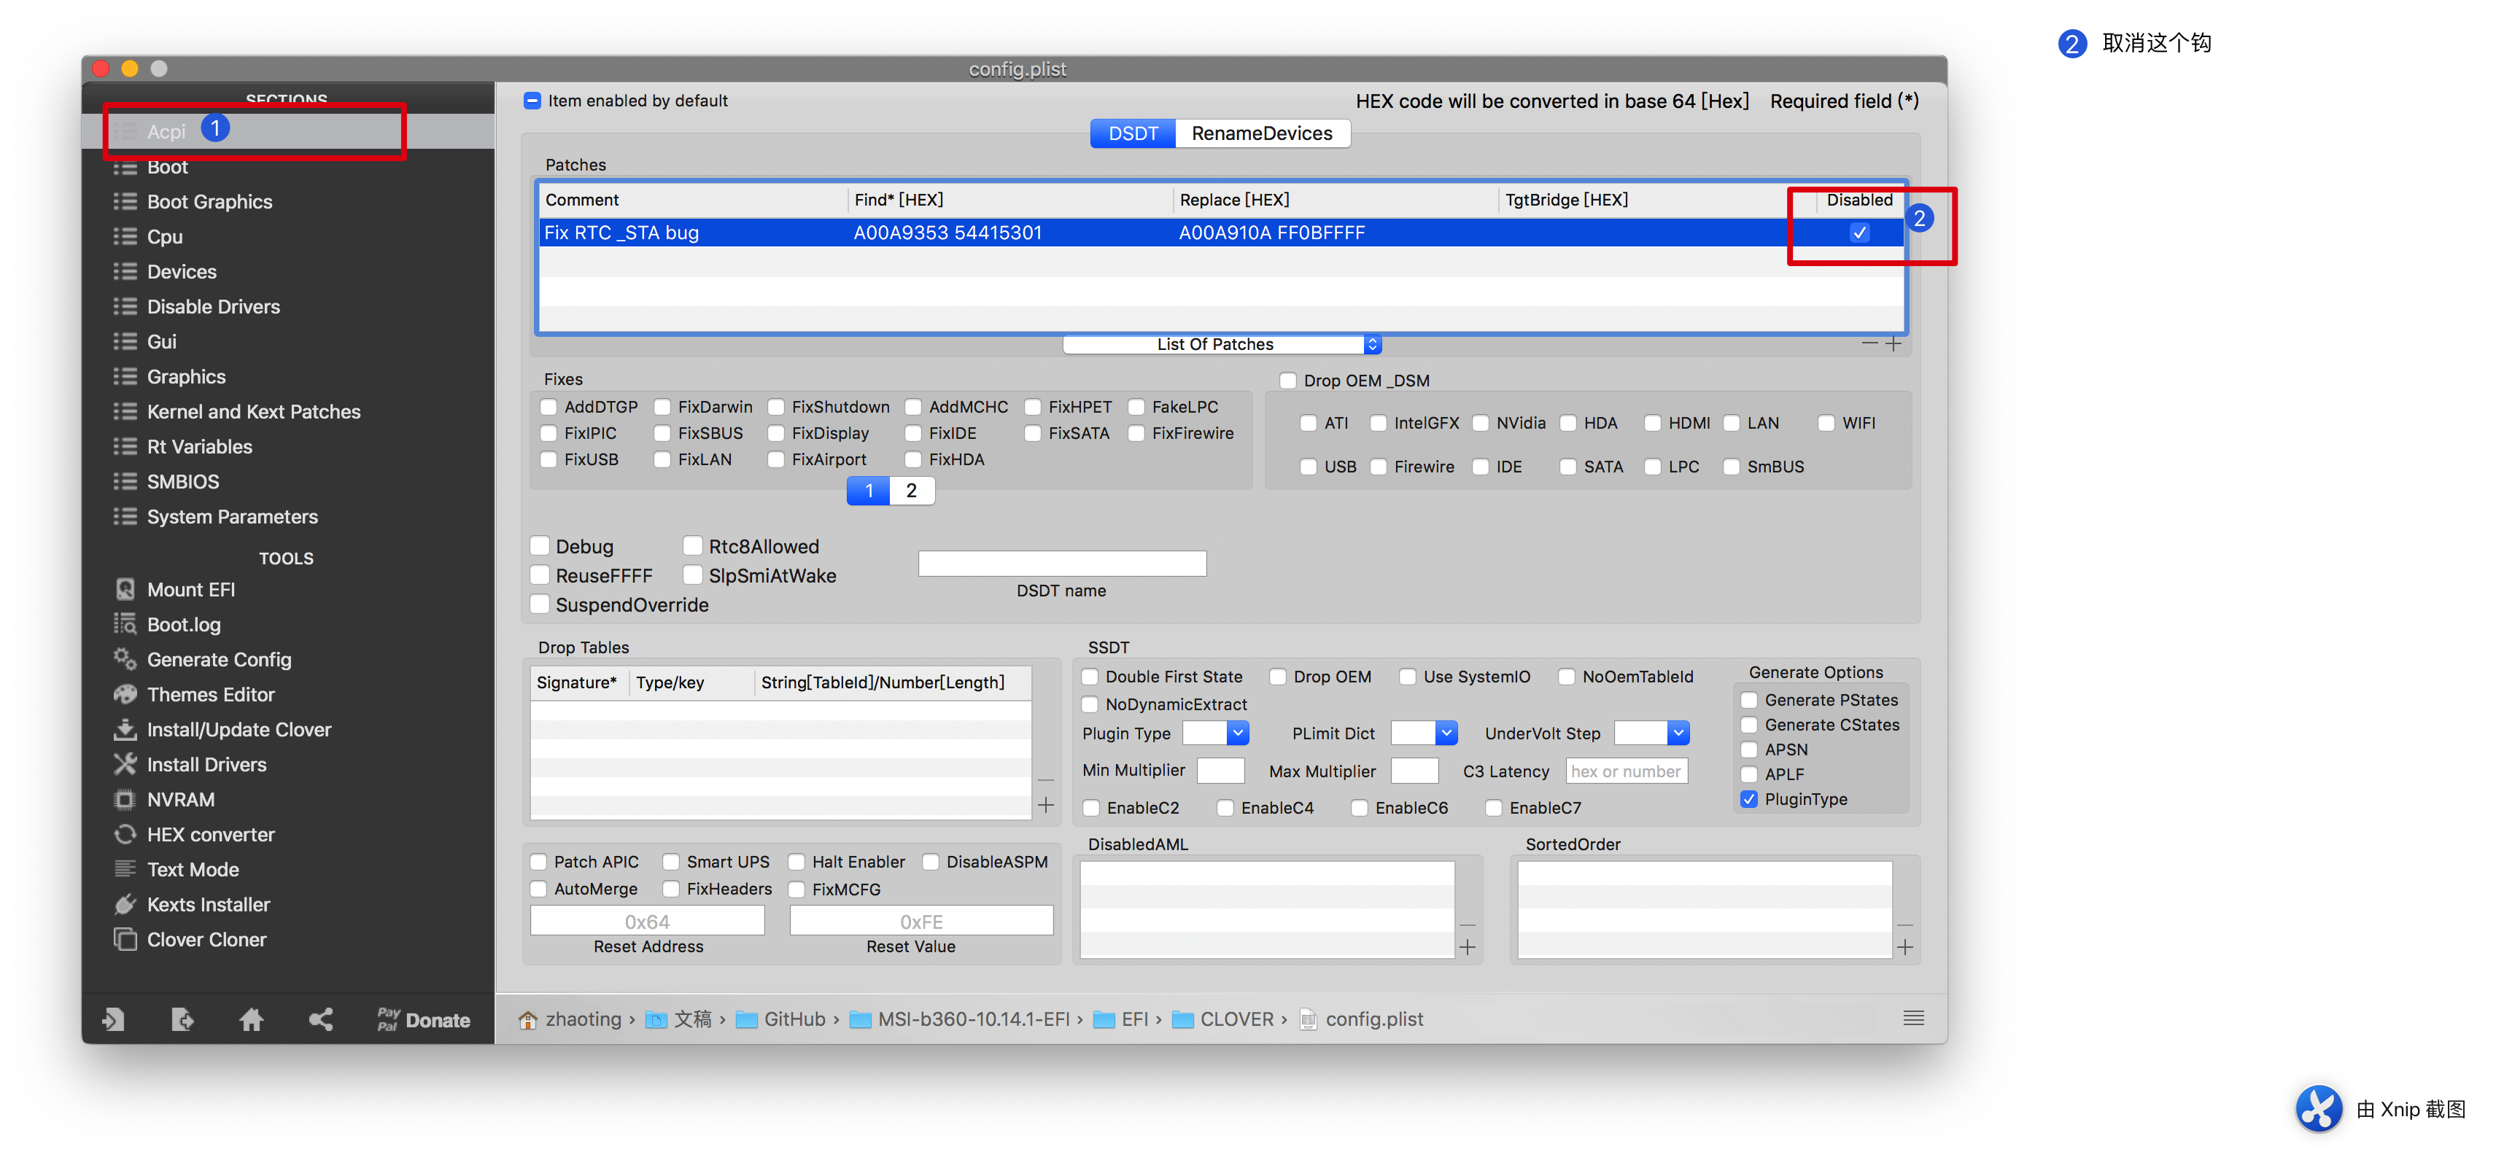The height and width of the screenshot is (1152, 2496).
Task: Open the Themes Editor palette icon
Action: pyautogui.click(x=125, y=695)
